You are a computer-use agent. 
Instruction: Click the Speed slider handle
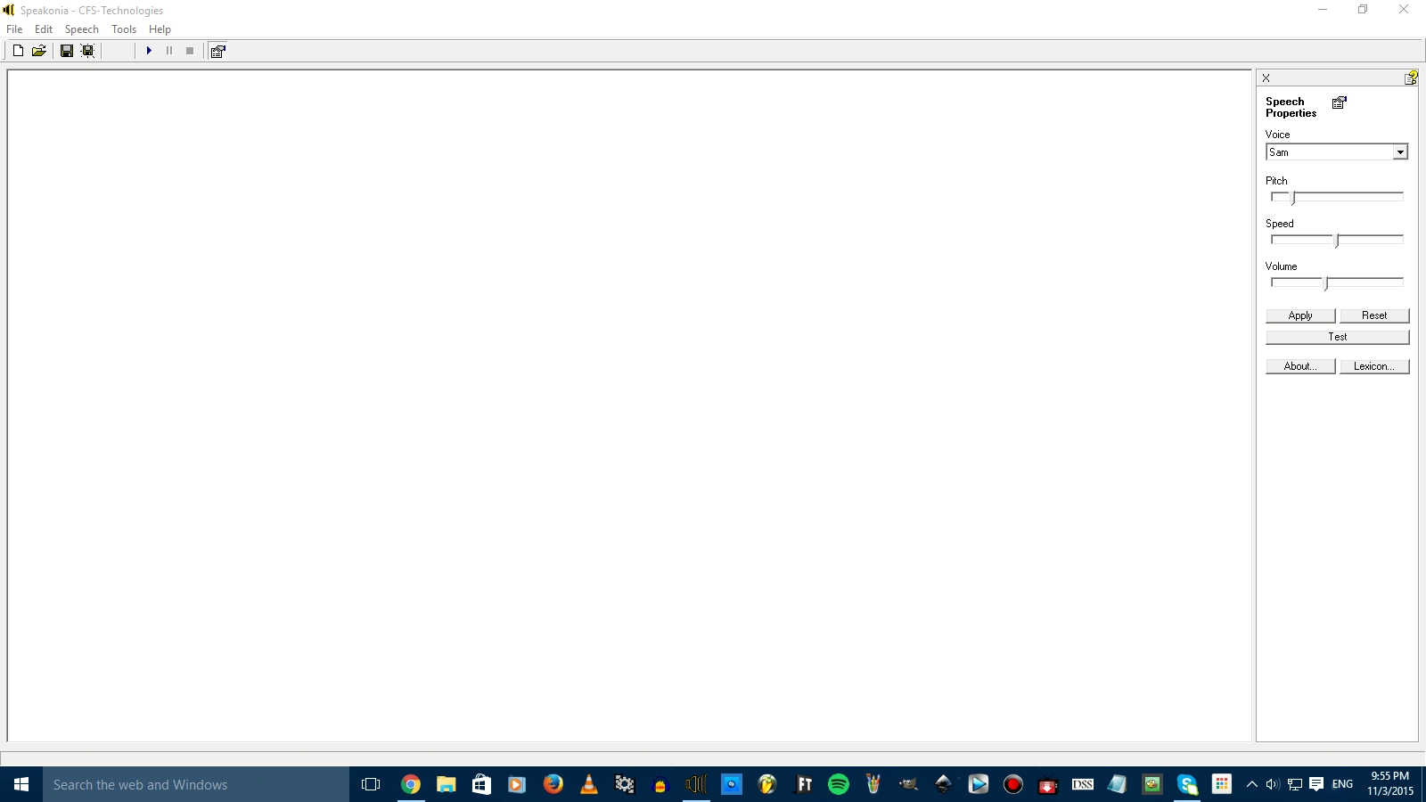(x=1337, y=240)
